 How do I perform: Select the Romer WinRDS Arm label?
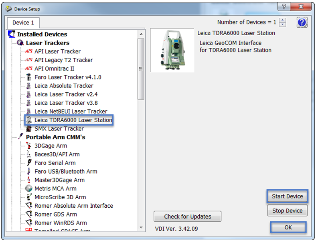tap(61, 223)
